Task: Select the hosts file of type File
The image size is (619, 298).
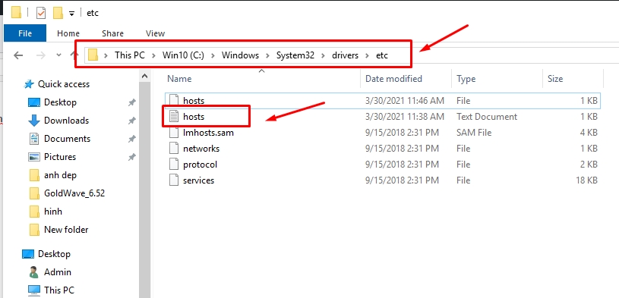Action: 383,101
